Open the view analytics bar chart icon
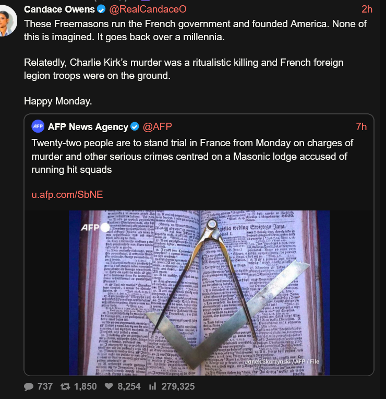 click(152, 386)
